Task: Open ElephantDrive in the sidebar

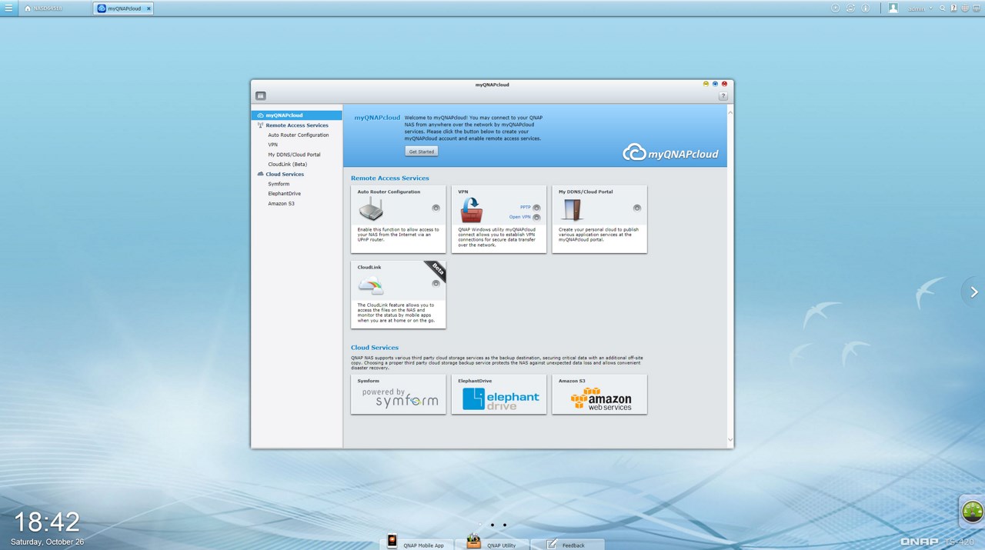Action: (285, 194)
